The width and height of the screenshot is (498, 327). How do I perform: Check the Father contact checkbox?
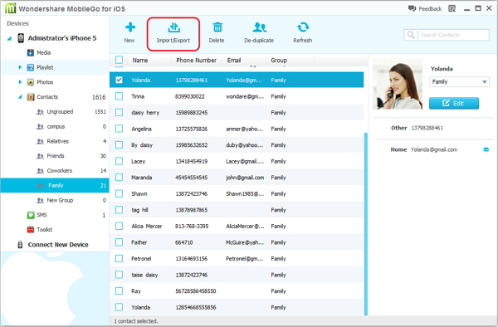[x=119, y=242]
